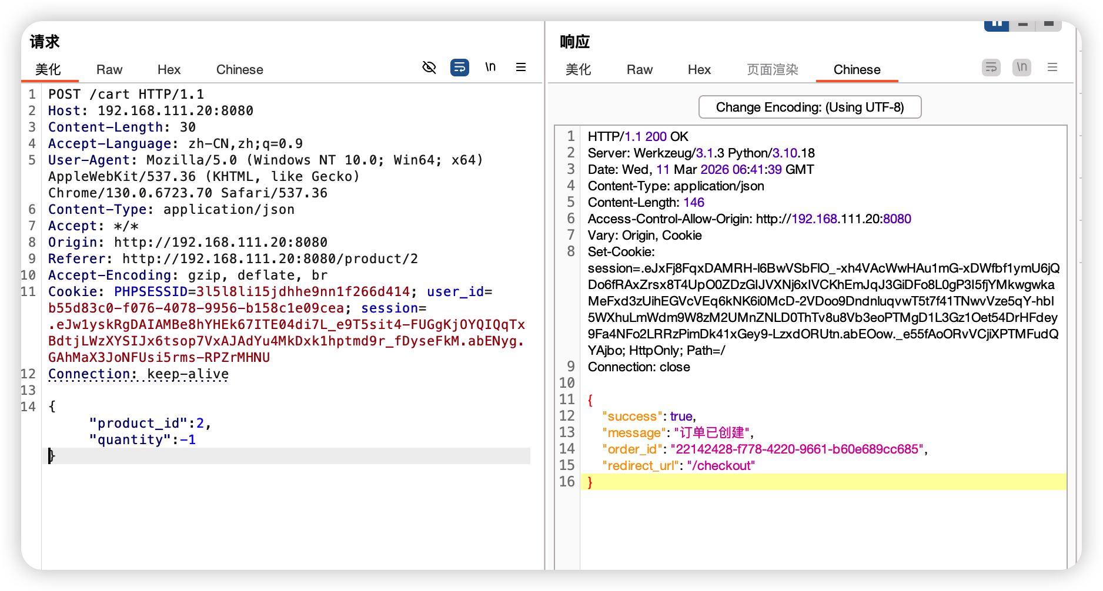This screenshot has width=1103, height=591.
Task: Select the request 美化 tab
Action: pyautogui.click(x=48, y=70)
